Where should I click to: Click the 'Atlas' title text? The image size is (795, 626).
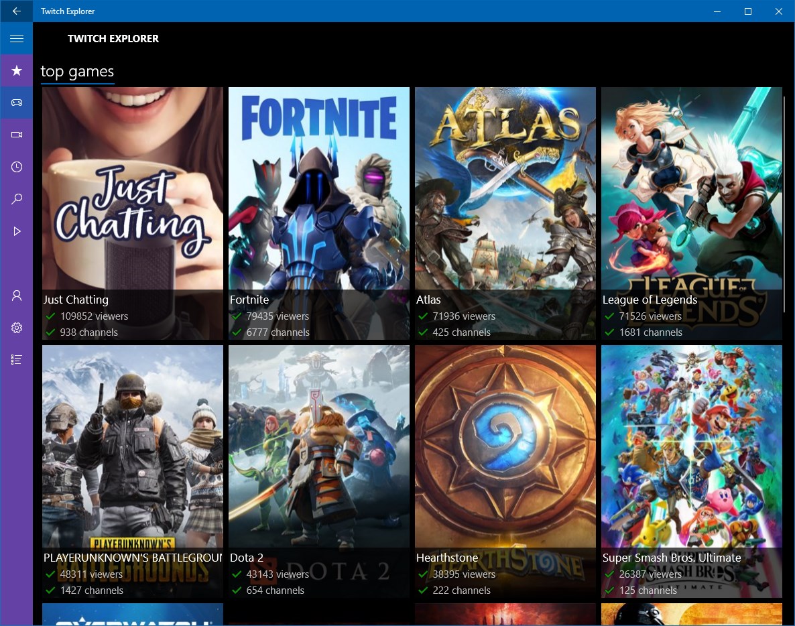(428, 300)
